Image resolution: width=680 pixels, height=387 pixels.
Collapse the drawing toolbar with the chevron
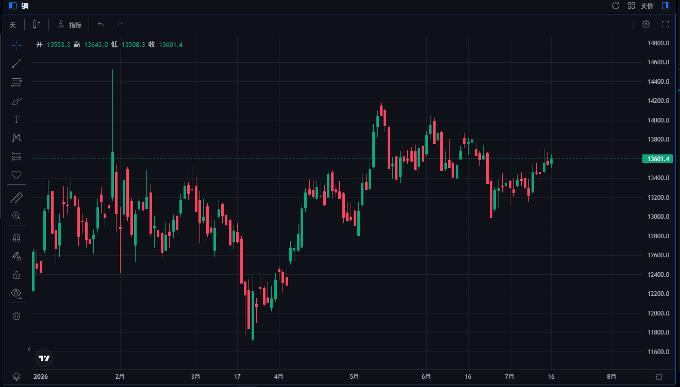[x=29, y=349]
